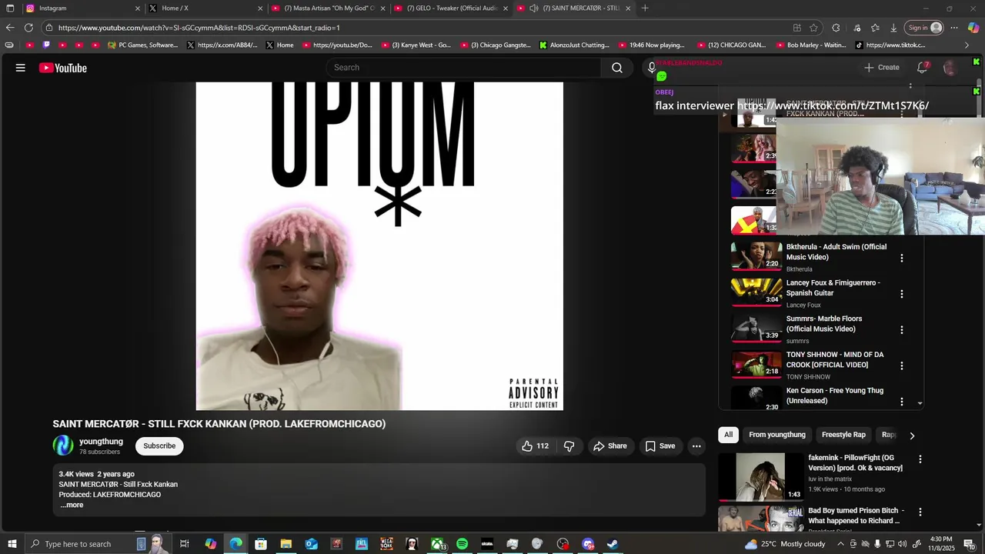This screenshot has height=554, width=985.
Task: Show more filter chips with right arrow
Action: (x=912, y=436)
